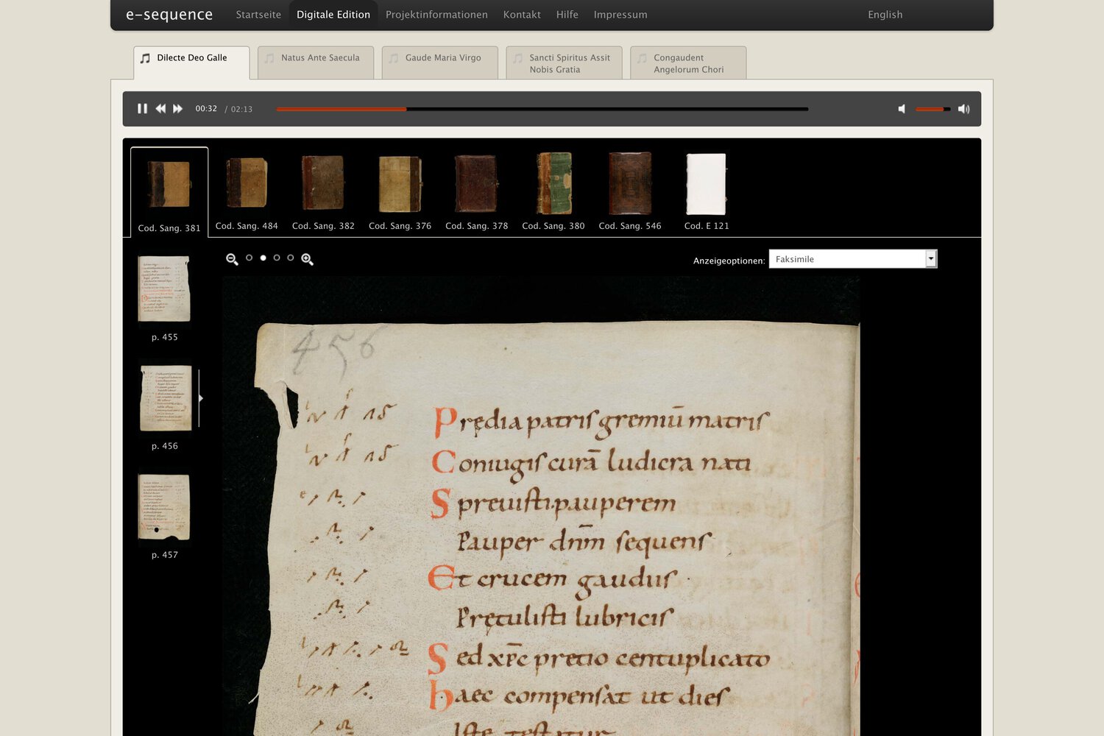
Task: Click the p. 457 page label
Action: (x=165, y=555)
